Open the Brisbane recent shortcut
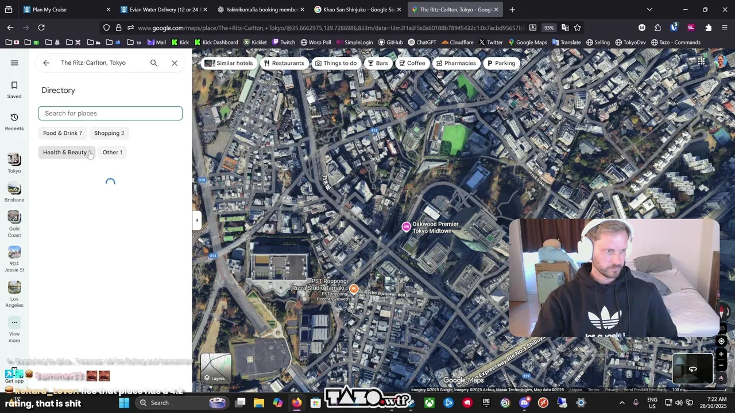 pos(14,192)
